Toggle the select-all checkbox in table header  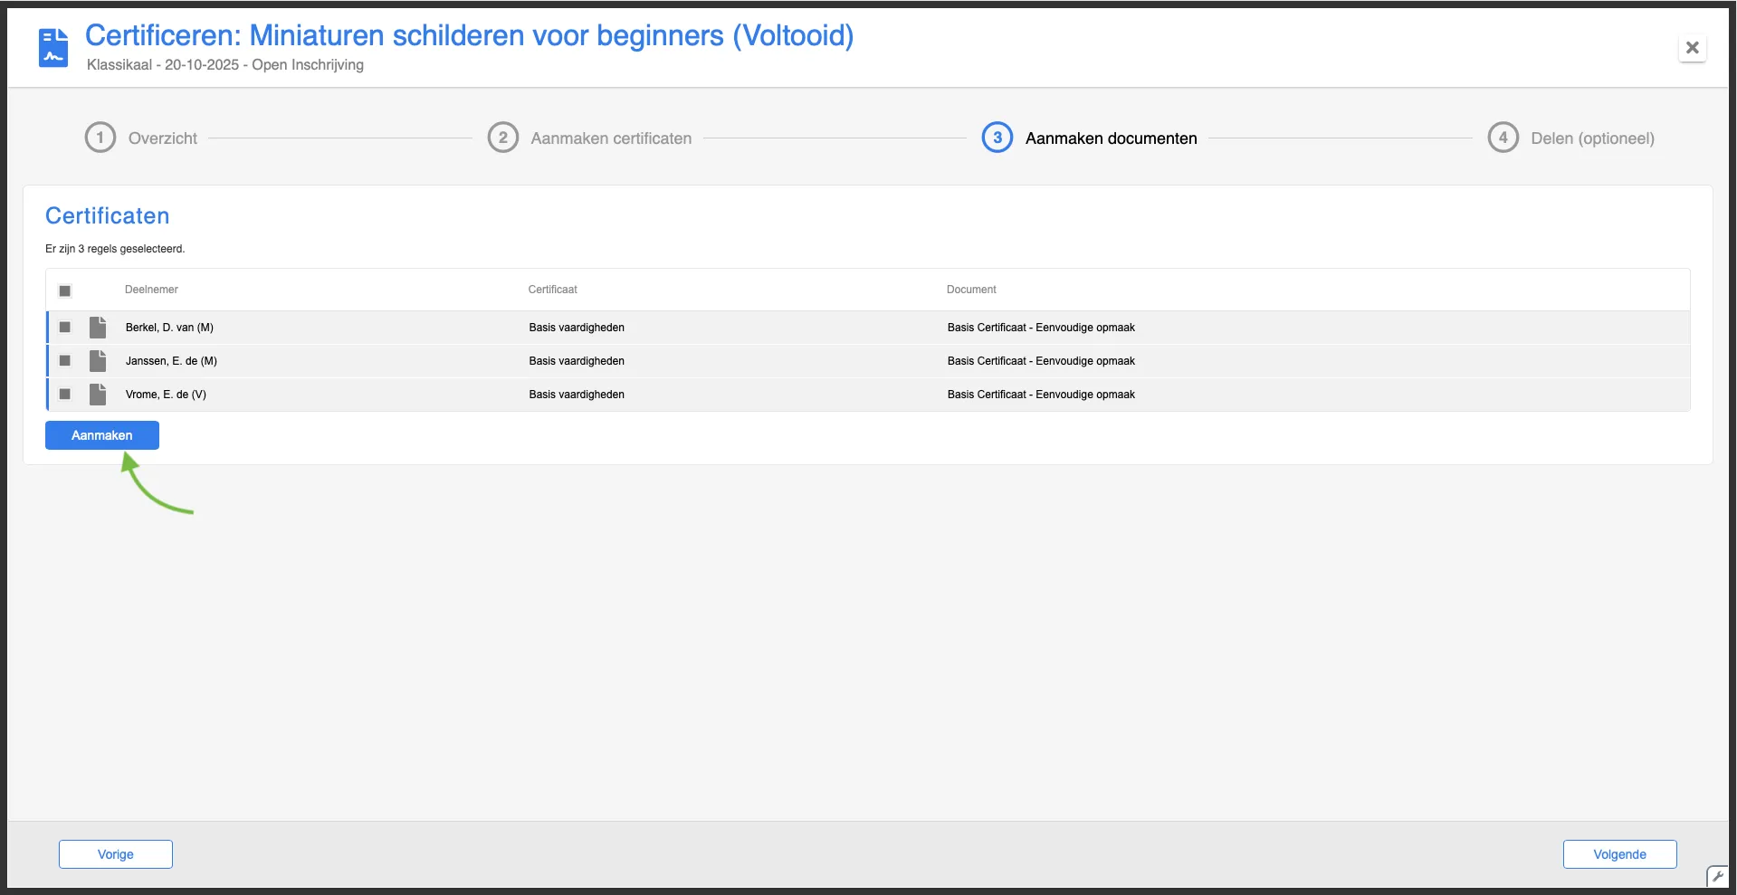(65, 290)
